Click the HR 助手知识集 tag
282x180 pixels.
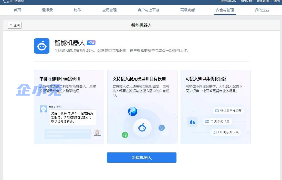[x=226, y=132]
